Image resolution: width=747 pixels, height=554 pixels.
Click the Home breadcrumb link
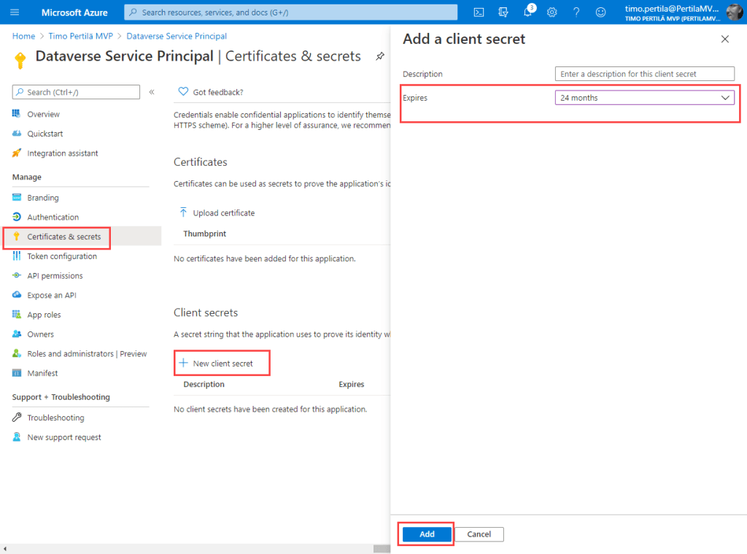pos(23,36)
